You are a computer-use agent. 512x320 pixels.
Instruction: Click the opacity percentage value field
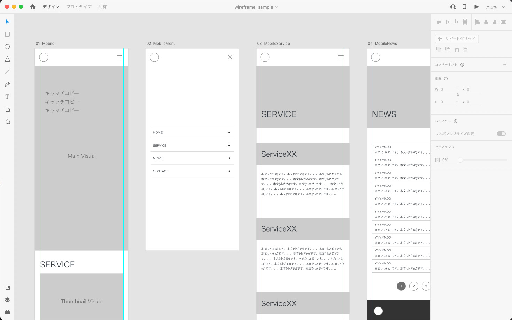coord(449,160)
